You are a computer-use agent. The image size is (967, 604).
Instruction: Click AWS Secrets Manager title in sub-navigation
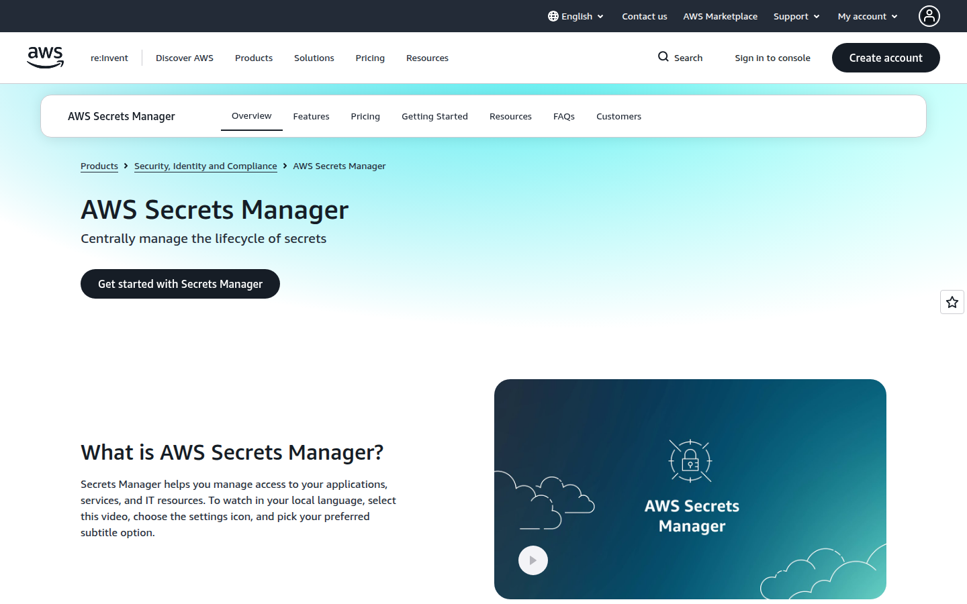[122, 116]
